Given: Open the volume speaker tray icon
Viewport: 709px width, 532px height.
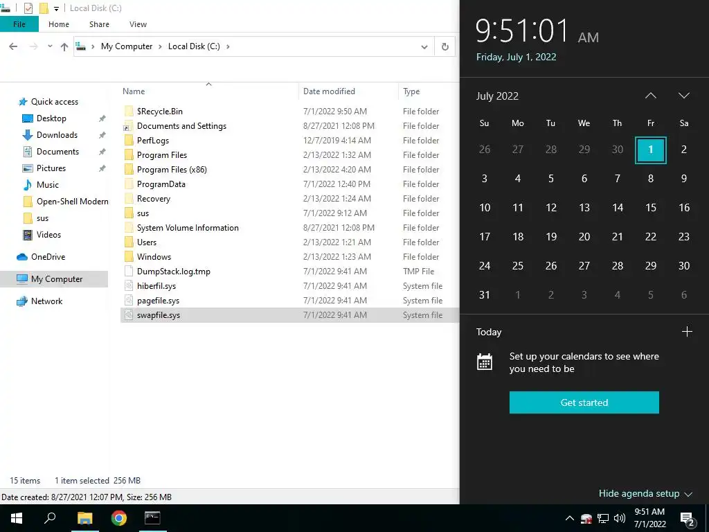Looking at the screenshot, I should (620, 518).
